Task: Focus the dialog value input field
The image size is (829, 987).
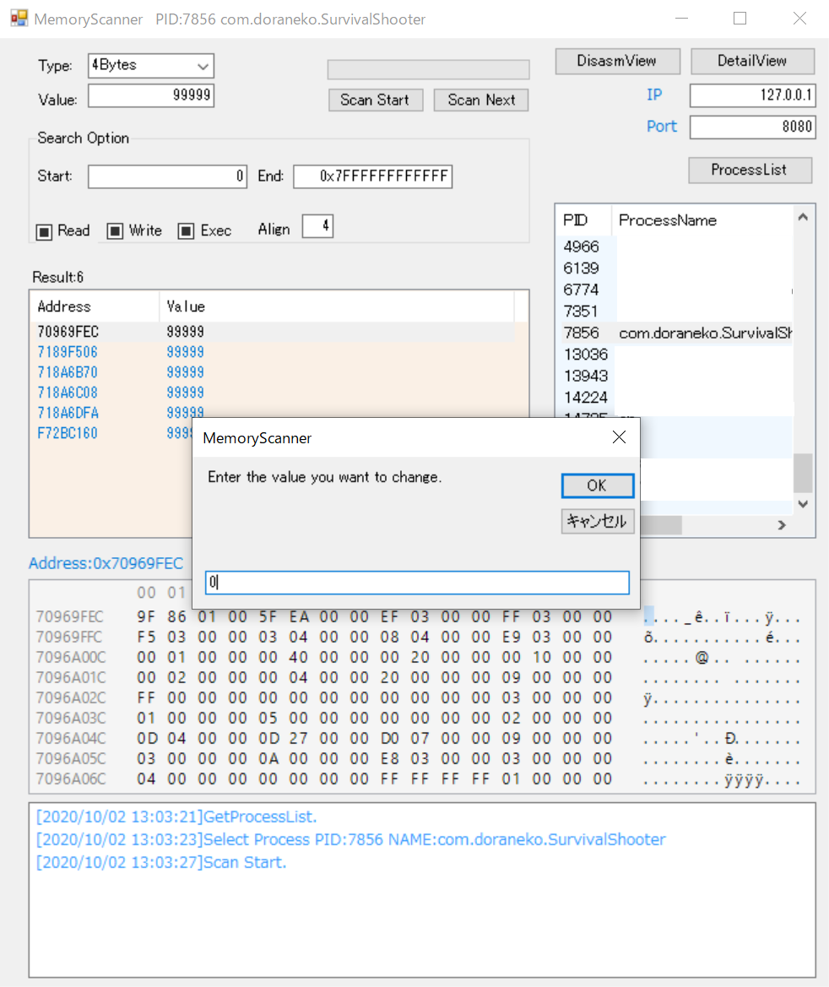Action: 417,583
